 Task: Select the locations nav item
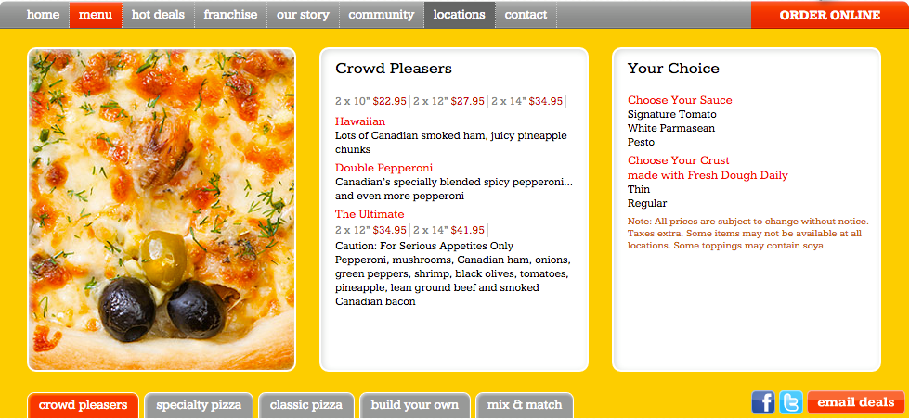(459, 15)
